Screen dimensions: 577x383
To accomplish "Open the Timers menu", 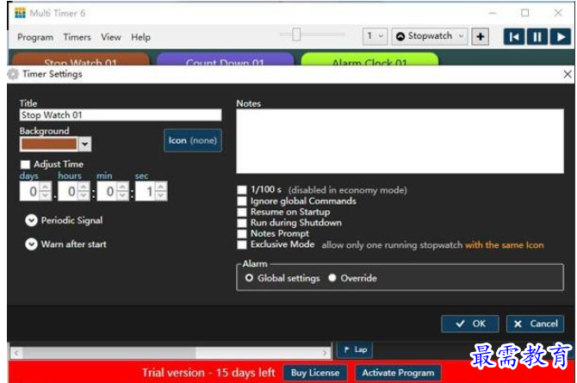I will pos(77,37).
